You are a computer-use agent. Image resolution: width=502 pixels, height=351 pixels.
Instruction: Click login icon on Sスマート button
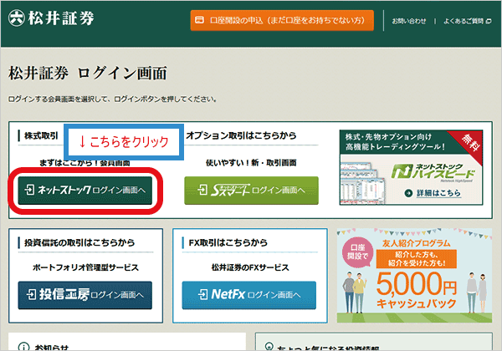[x=202, y=190]
